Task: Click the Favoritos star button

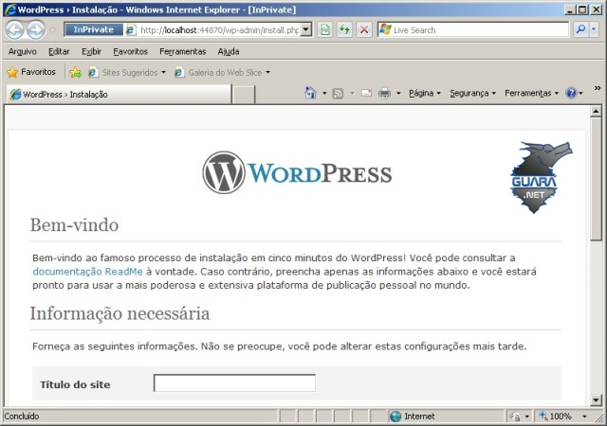Action: [31, 72]
